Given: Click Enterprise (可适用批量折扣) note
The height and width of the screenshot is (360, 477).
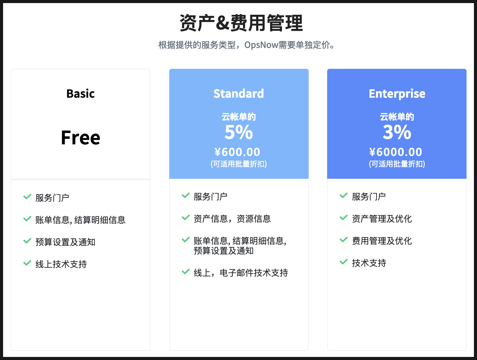Looking at the screenshot, I should coord(397,164).
